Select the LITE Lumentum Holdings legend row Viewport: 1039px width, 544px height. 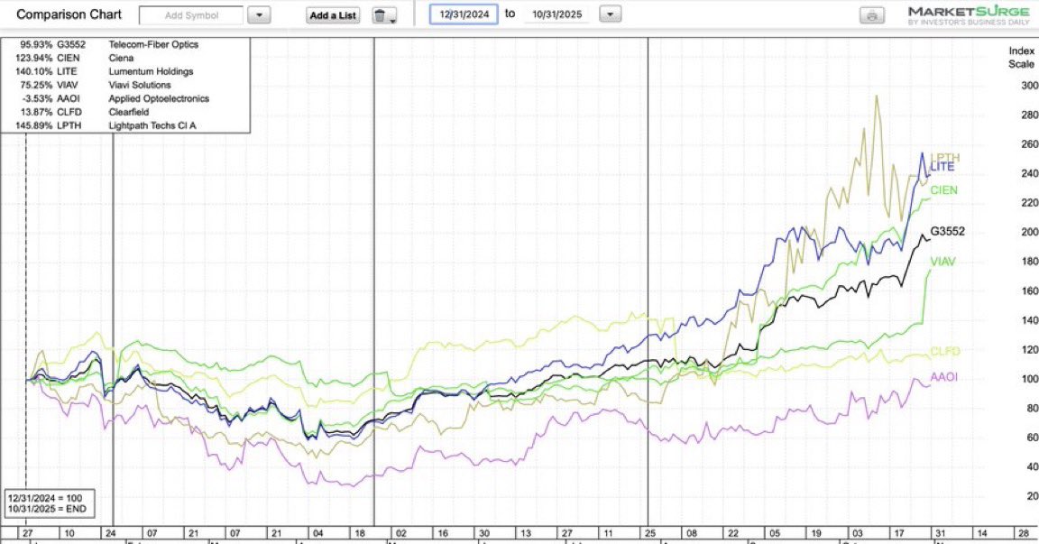(104, 71)
